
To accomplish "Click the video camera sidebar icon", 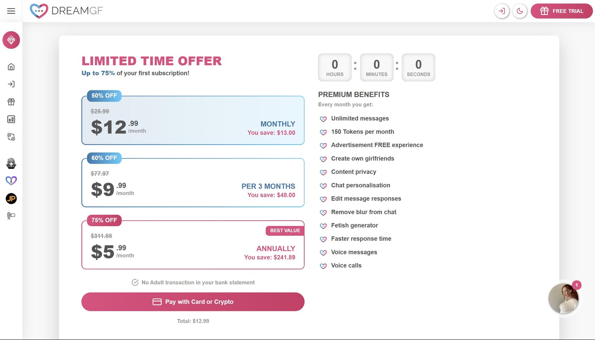I will (11, 216).
